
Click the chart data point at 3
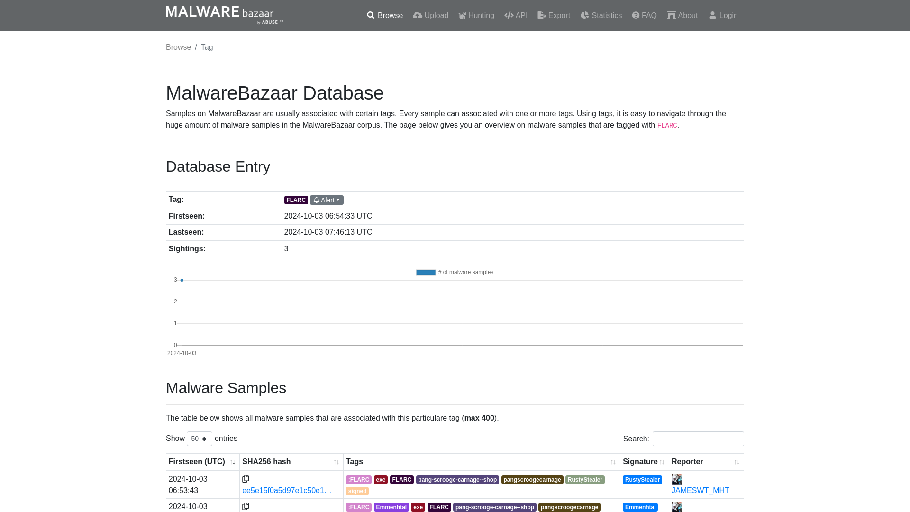pyautogui.click(x=182, y=280)
